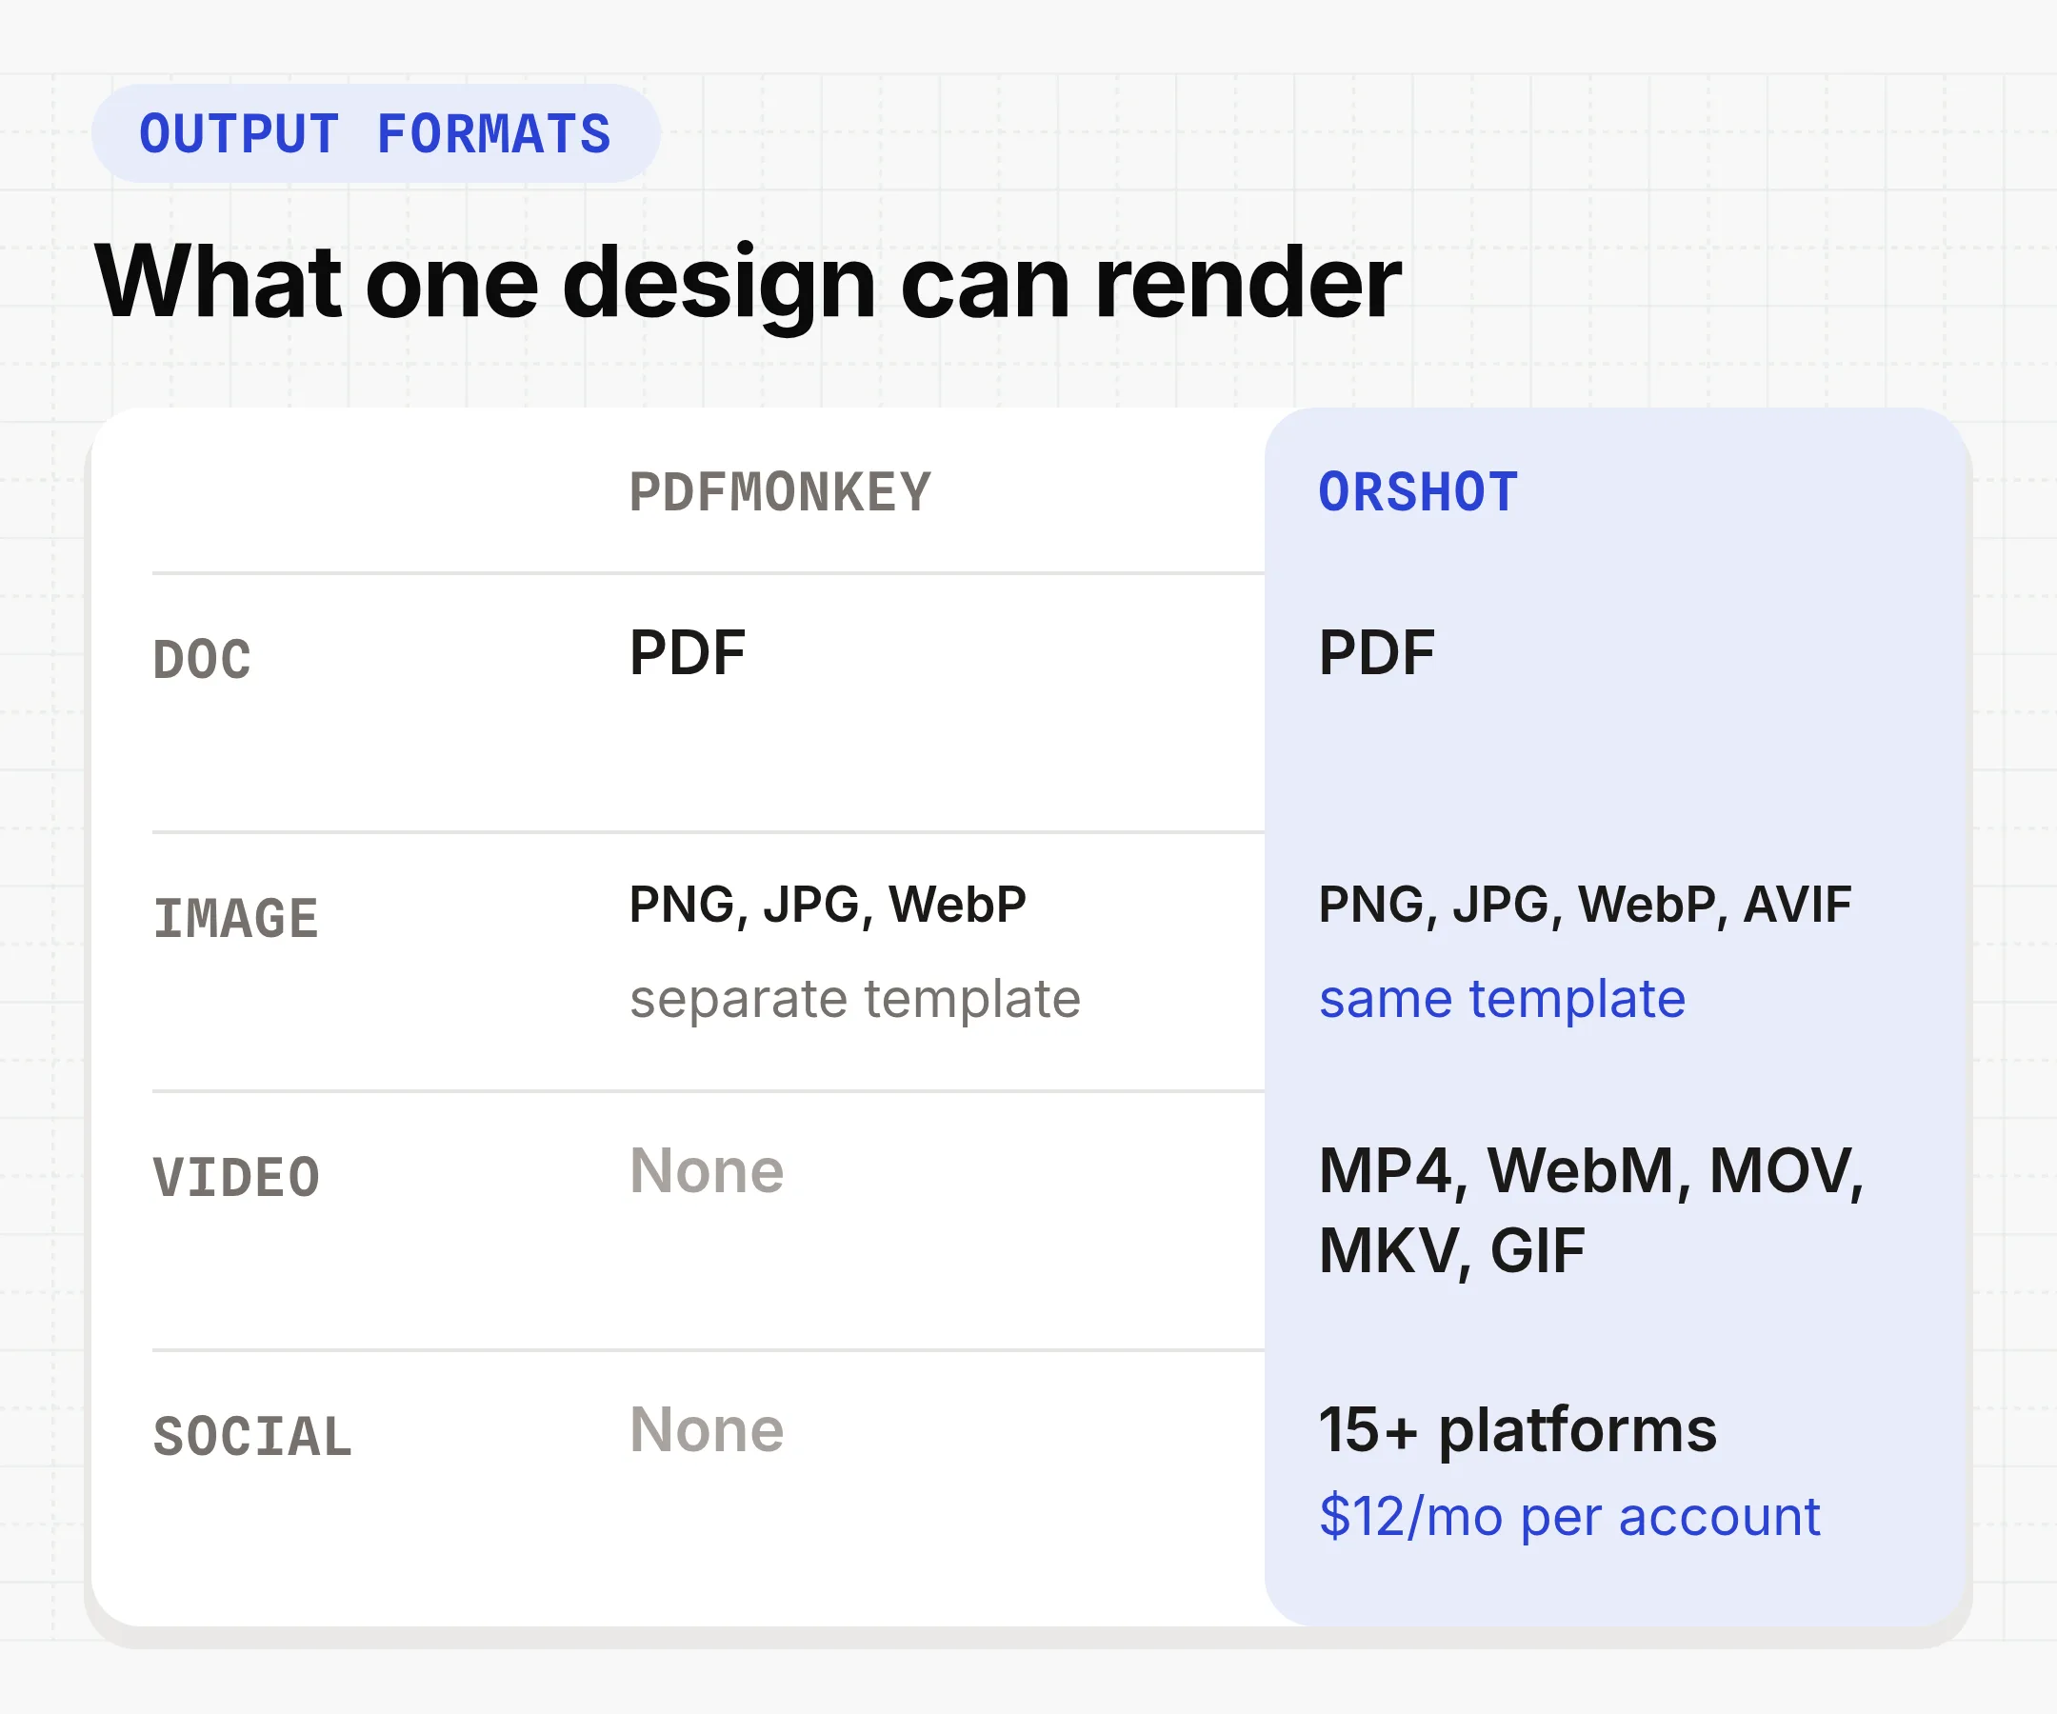Select the VIDEO row label
The height and width of the screenshot is (1714, 2057).
click(x=236, y=1177)
